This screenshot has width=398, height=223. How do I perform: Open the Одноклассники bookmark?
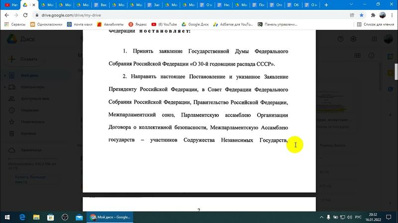point(46,24)
